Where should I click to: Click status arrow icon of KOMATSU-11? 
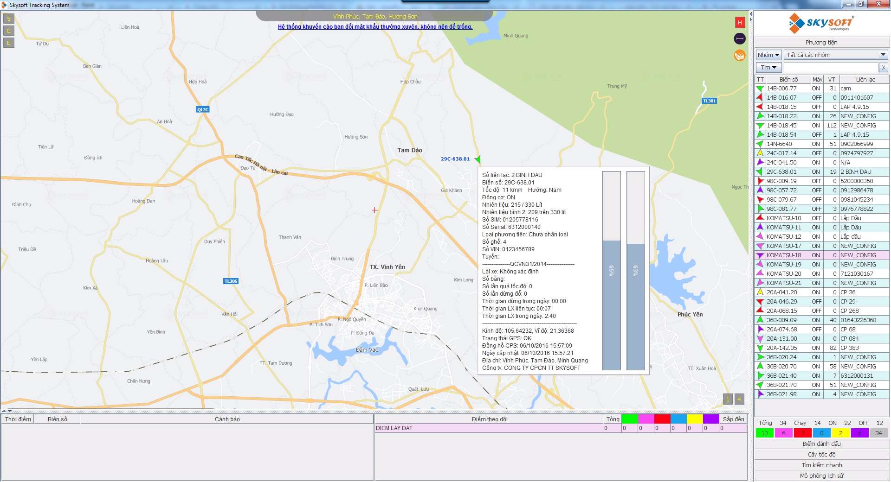tap(760, 227)
